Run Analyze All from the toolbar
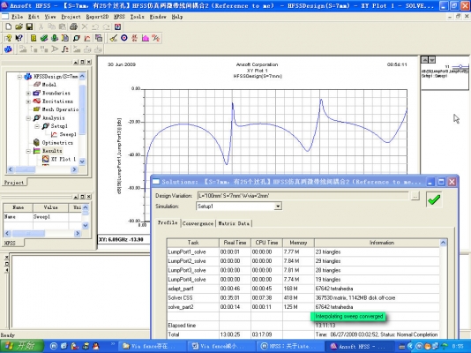Image resolution: width=471 pixels, height=353 pixels. 55,38
